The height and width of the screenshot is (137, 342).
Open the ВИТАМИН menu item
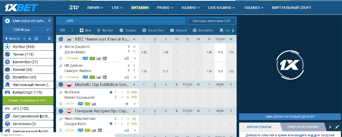tap(140, 8)
